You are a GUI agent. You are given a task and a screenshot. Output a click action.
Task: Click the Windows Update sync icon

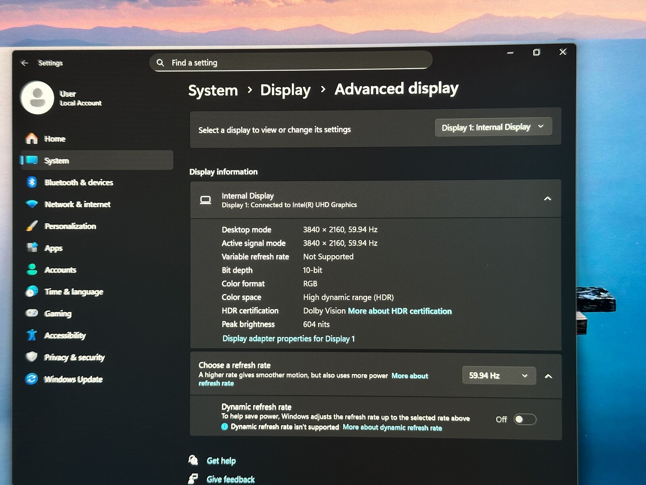pyautogui.click(x=31, y=379)
